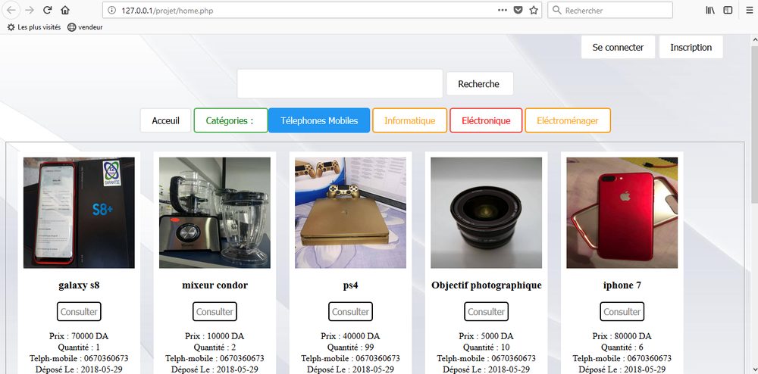Image resolution: width=758 pixels, height=374 pixels.
Task: Click the Objectif photographique title
Action: 487,285
